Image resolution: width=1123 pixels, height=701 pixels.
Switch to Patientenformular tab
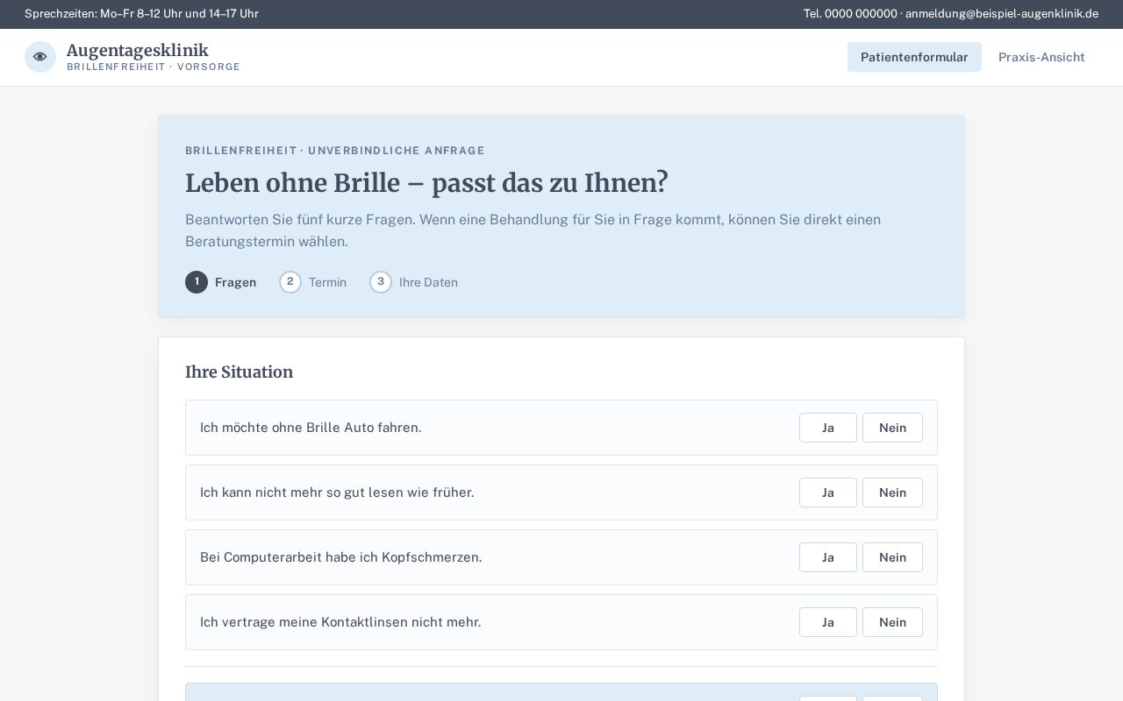914,57
